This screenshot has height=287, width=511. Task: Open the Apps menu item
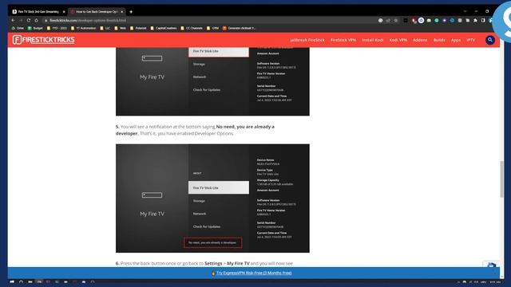(456, 40)
